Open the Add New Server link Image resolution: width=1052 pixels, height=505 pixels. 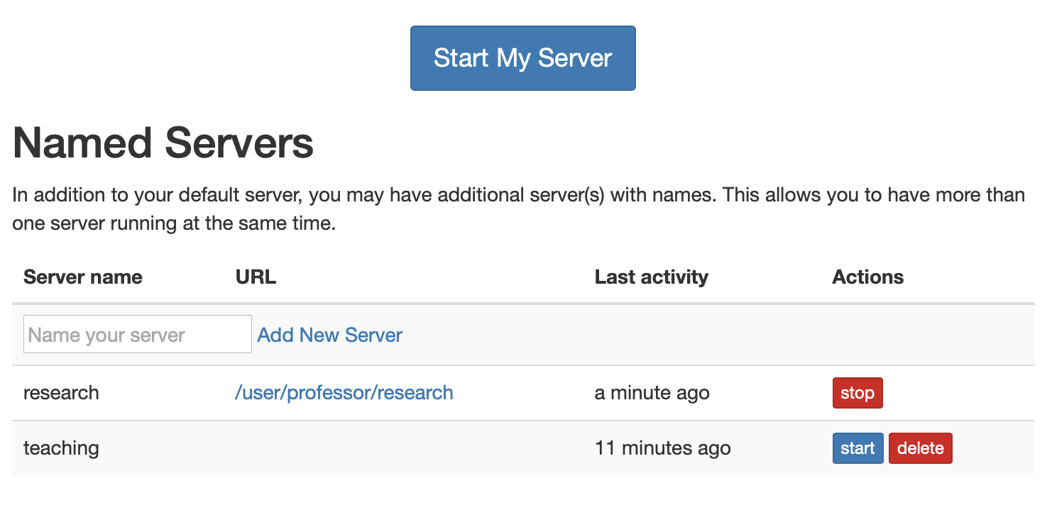point(329,334)
